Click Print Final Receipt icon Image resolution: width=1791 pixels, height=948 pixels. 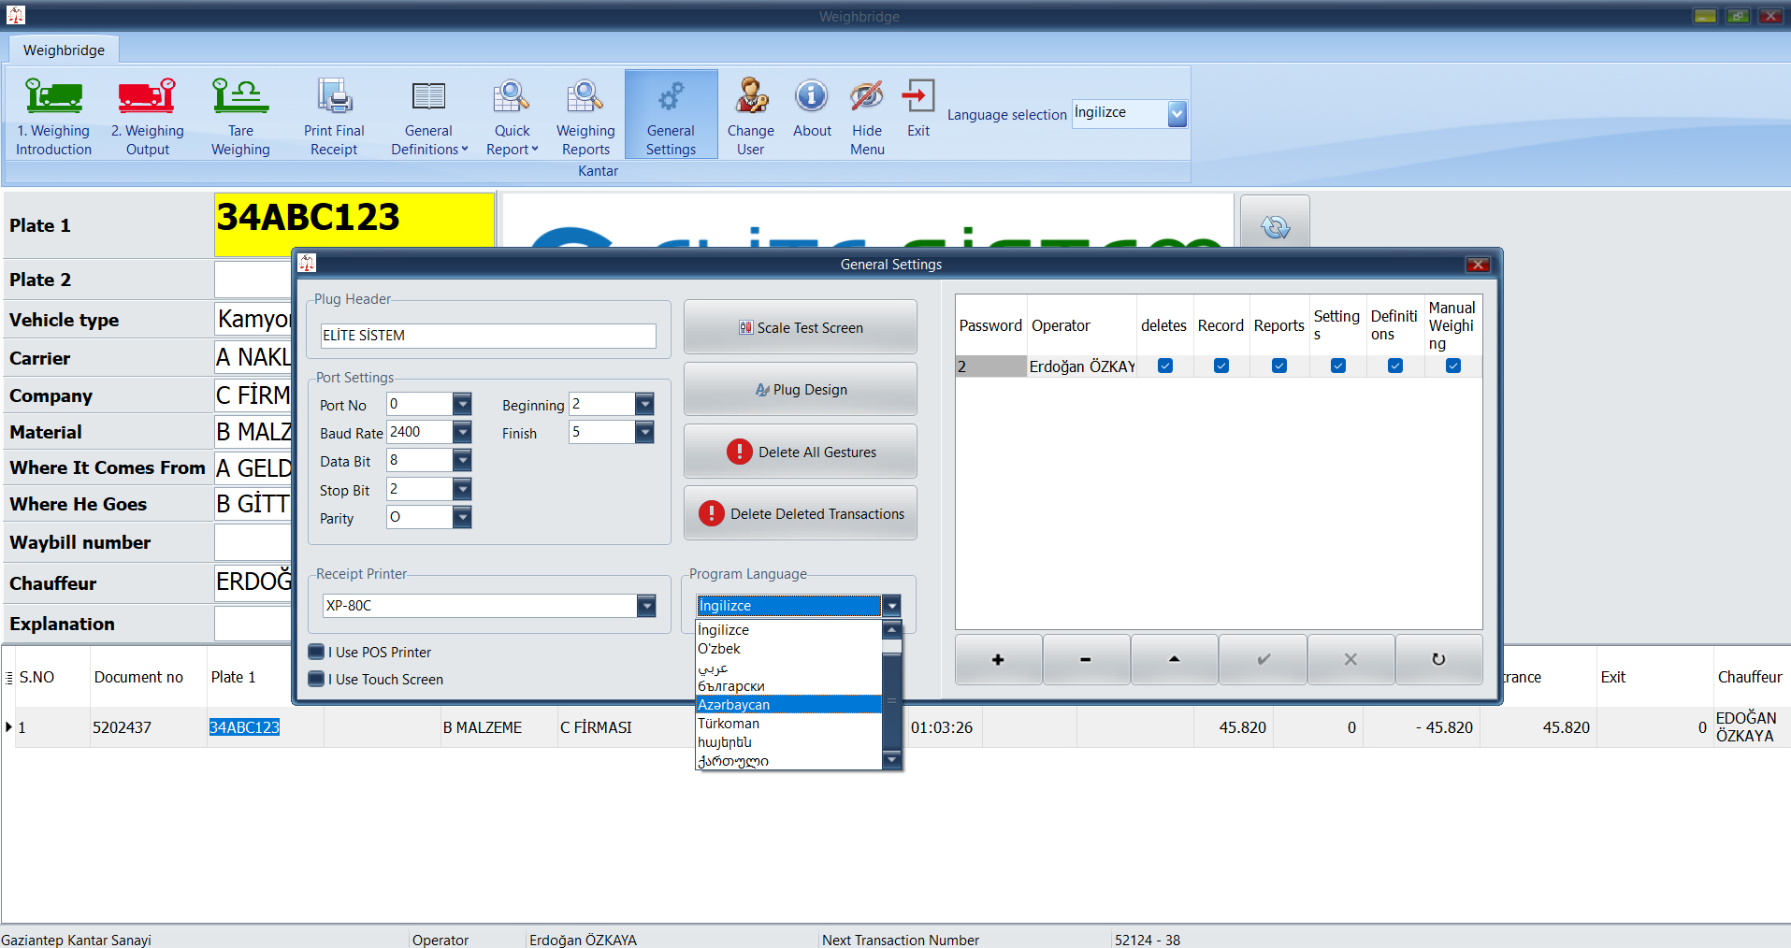coord(334,96)
